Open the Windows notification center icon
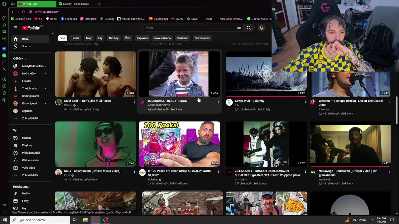This screenshot has width=399, height=224. [392, 220]
